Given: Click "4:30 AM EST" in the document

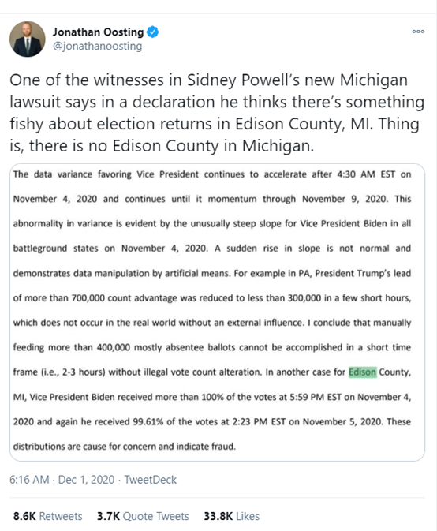Looking at the screenshot, I should pyautogui.click(x=366, y=174).
